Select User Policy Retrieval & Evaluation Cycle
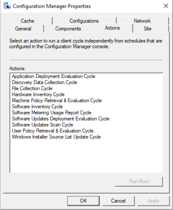The width and height of the screenshot is (173, 210). tap(53, 131)
